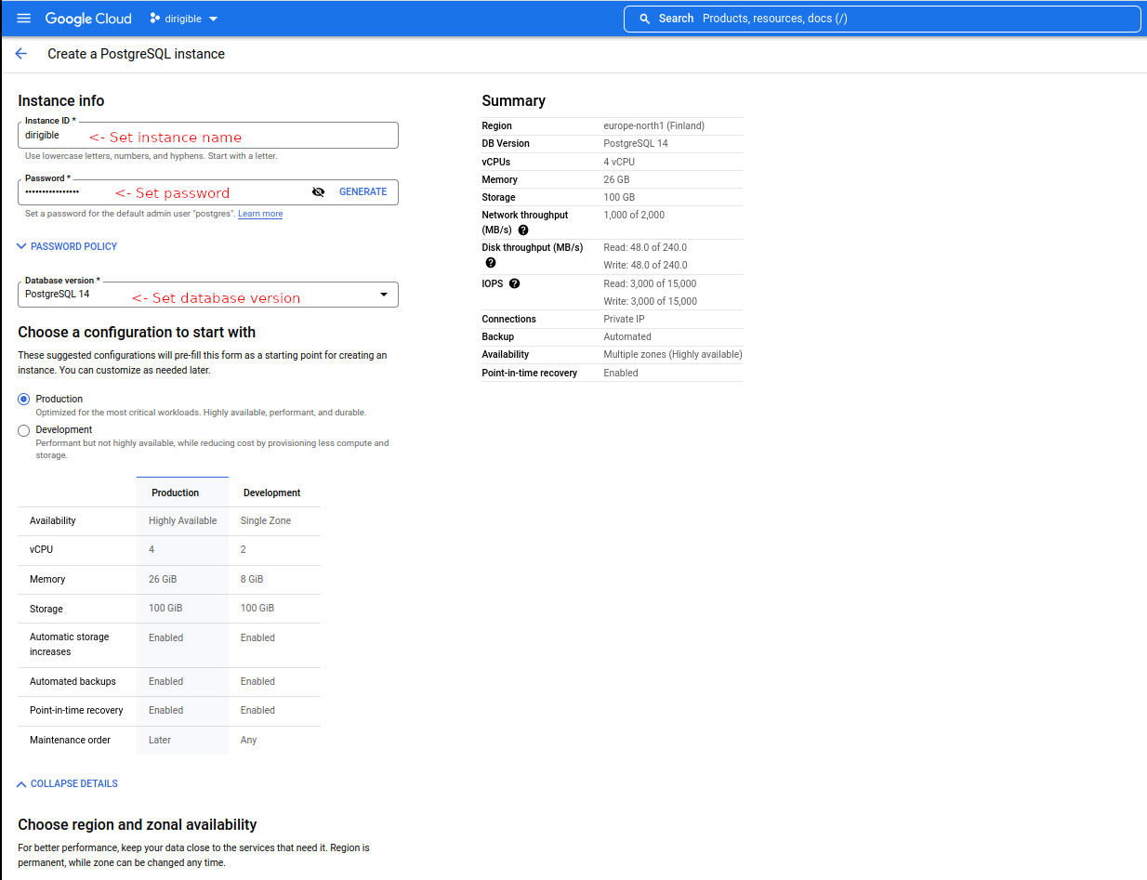Click 'europe-north1 (Finland)' in Summary

(653, 125)
